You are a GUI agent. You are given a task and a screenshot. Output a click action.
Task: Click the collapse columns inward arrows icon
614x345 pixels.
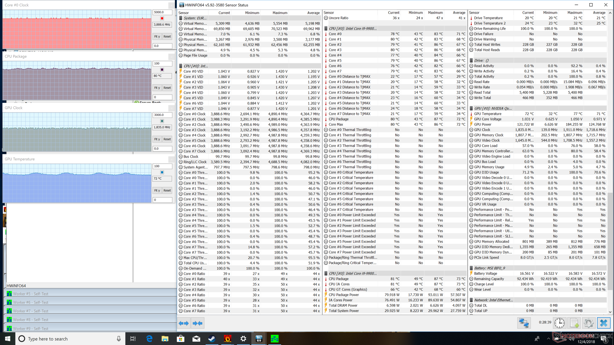click(198, 323)
